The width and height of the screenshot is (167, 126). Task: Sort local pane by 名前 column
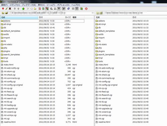click(19, 17)
